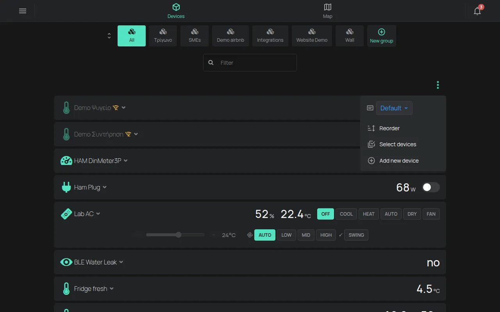
Task: Click the view layout icon beside Default
Action: [x=370, y=108]
